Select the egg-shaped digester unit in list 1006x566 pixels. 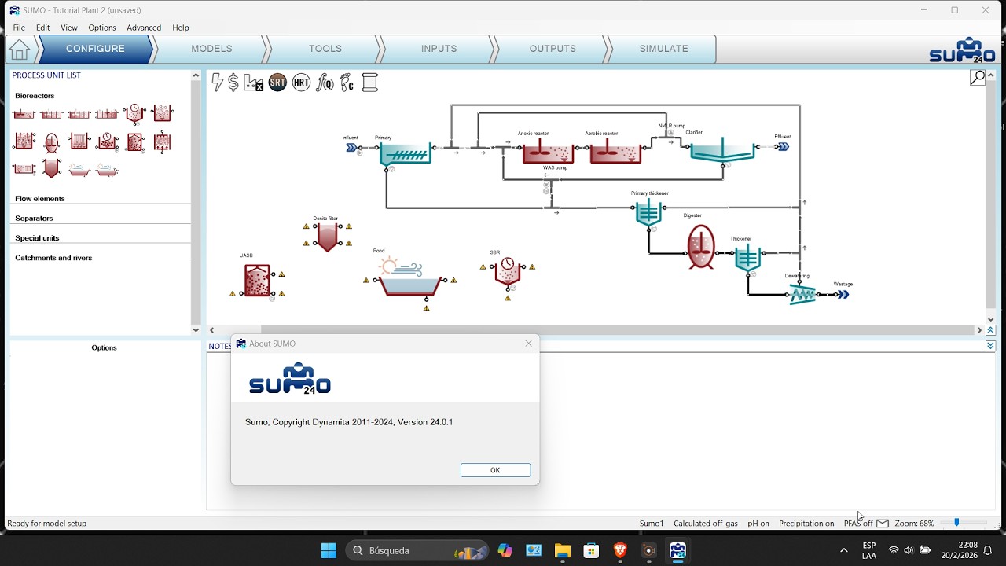(52, 142)
